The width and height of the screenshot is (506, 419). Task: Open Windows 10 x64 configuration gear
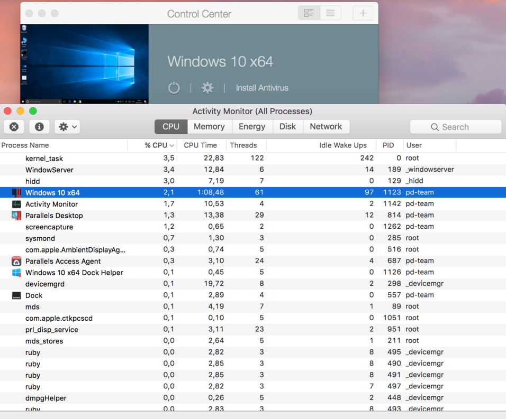coord(207,88)
